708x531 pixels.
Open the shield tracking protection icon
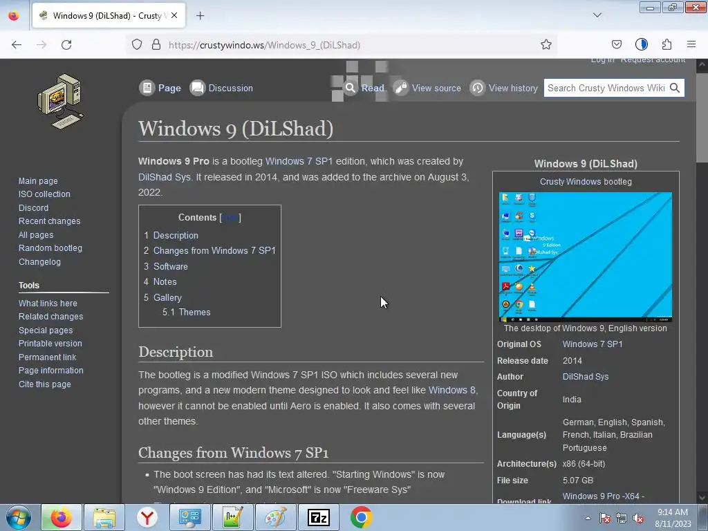click(x=137, y=45)
